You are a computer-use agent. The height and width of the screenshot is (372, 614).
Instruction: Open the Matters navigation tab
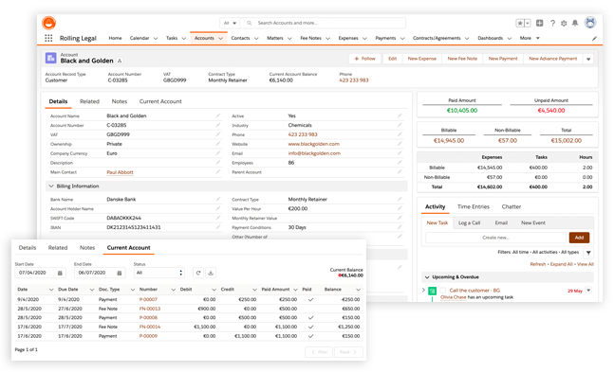pos(275,38)
